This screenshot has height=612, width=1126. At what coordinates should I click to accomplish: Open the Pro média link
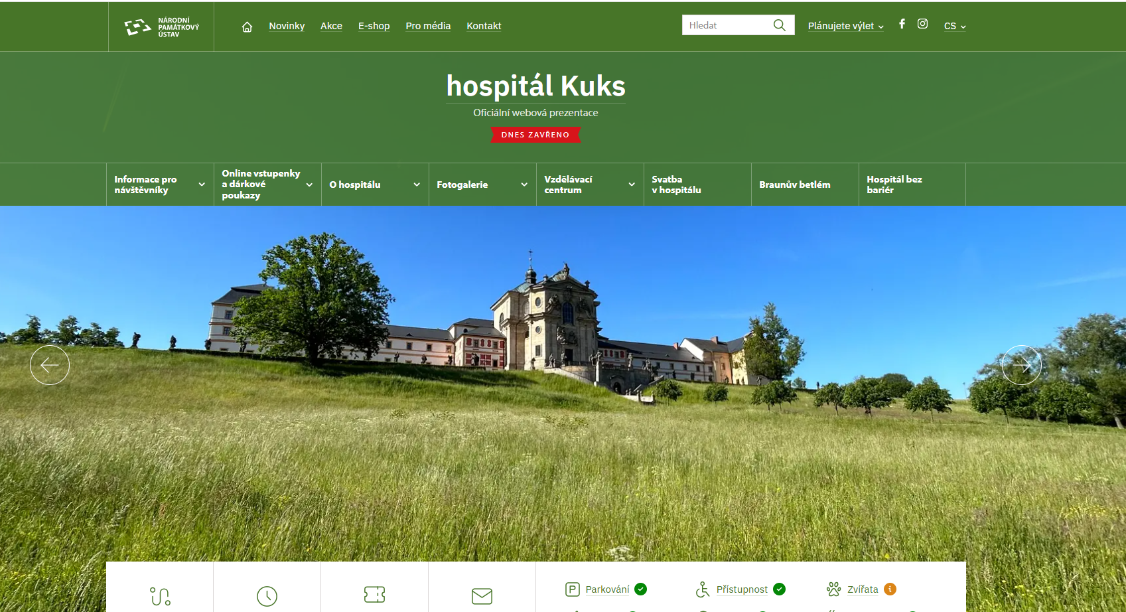[428, 26]
